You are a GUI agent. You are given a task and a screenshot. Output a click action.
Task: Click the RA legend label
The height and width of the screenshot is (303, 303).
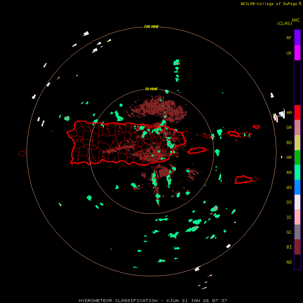289,173
